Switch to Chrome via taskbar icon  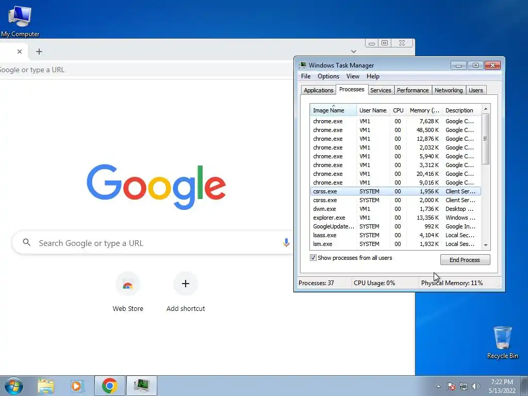coord(109,386)
